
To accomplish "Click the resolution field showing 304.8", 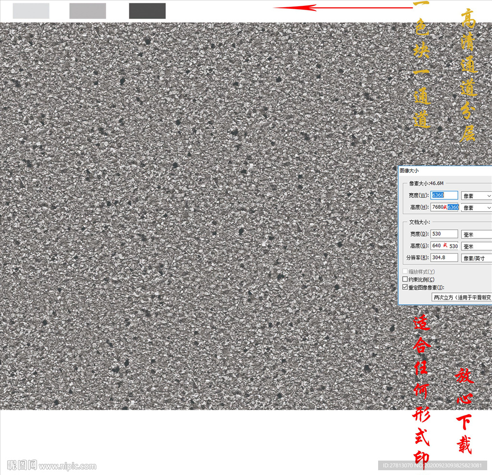I will pos(444,257).
